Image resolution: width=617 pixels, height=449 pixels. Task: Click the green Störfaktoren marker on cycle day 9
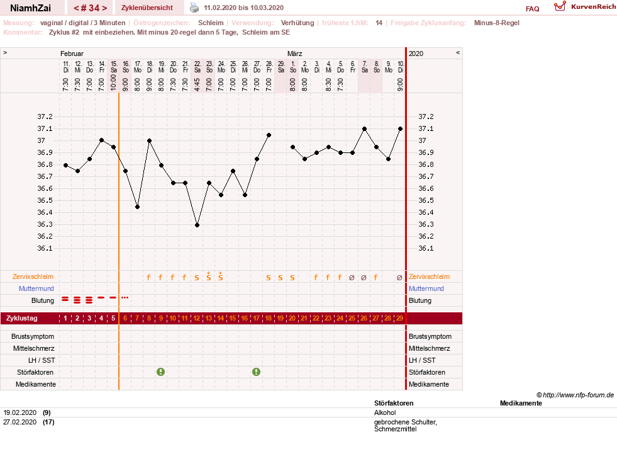160,372
